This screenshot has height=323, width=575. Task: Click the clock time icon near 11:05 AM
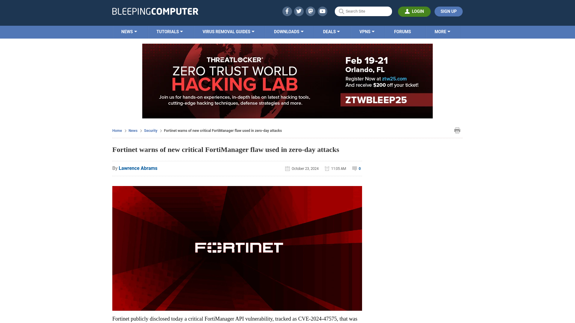coord(327,168)
